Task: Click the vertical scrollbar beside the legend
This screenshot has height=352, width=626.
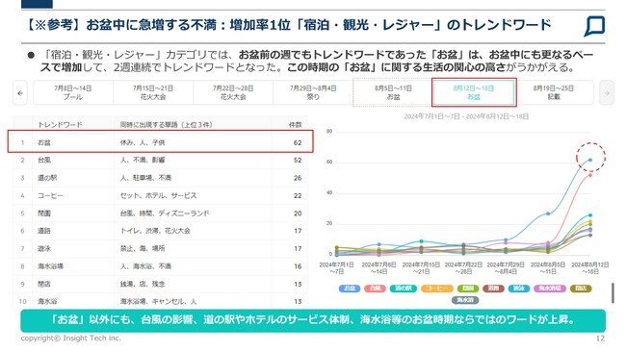Action: click(613, 293)
